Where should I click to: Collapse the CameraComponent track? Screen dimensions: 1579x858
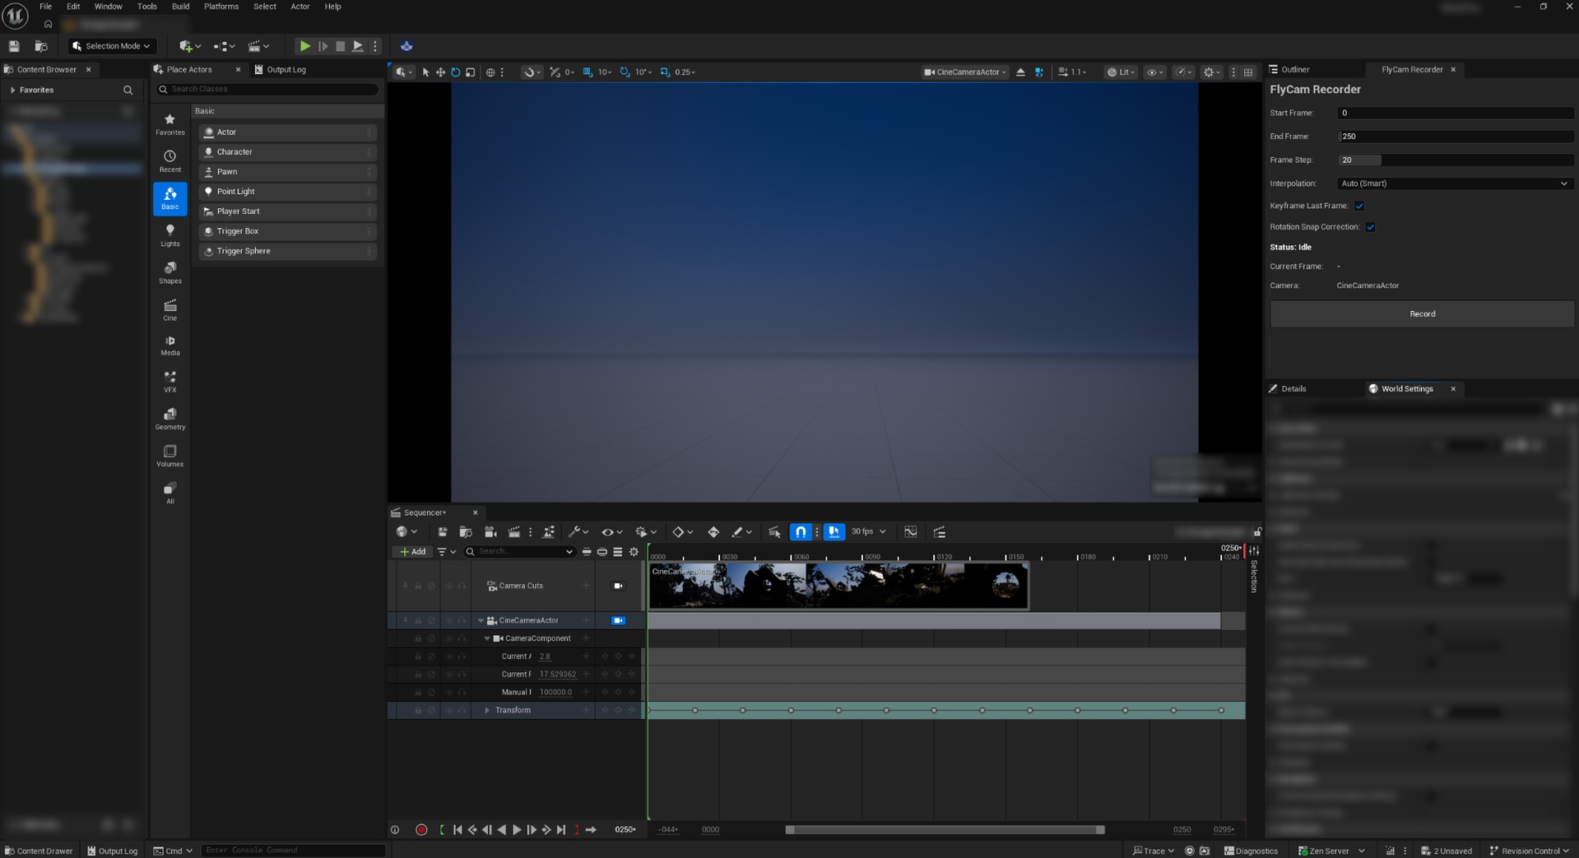(x=487, y=638)
